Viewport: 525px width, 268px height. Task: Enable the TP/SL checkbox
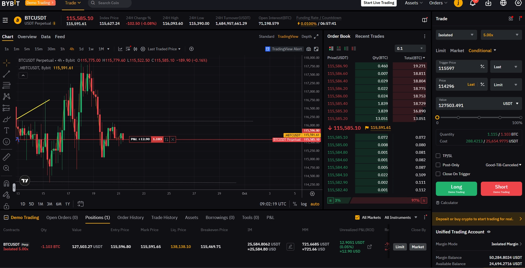[x=438, y=156]
